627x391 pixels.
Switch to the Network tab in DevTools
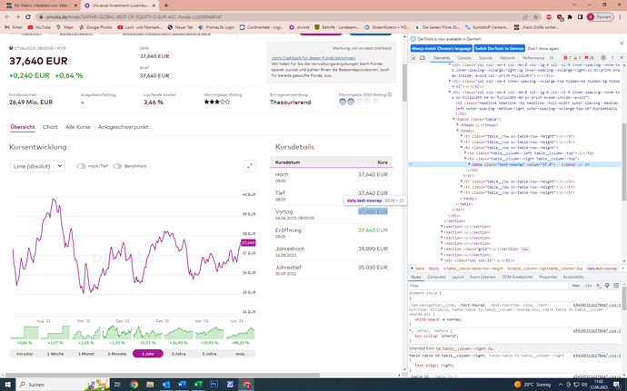pos(507,58)
